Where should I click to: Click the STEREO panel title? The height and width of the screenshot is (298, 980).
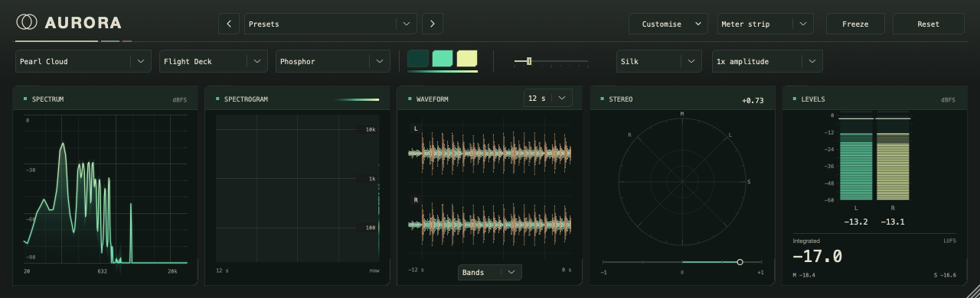click(620, 99)
